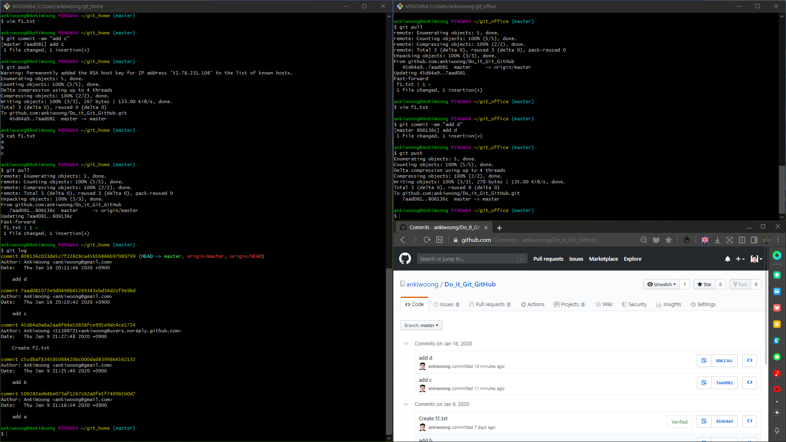The width and height of the screenshot is (786, 442).
Task: Click the Marketplace link in GitHub header
Action: tap(603, 259)
